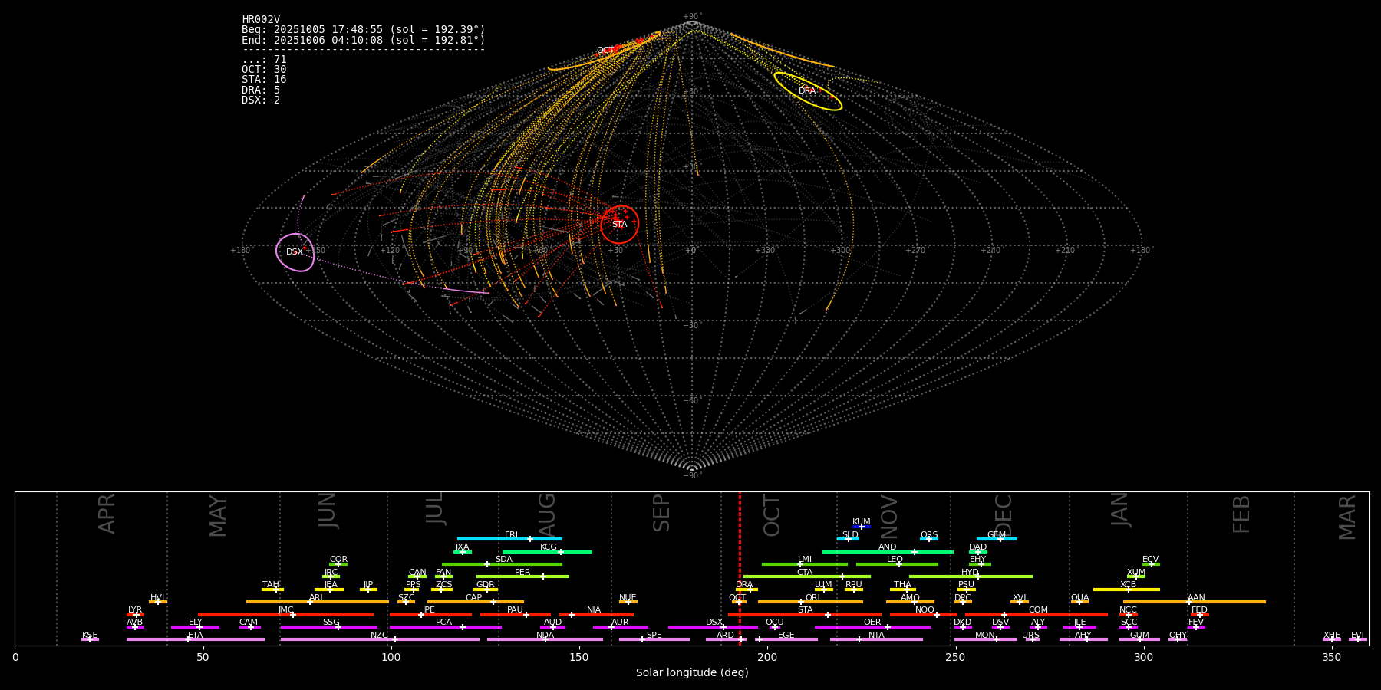Click the AUG month label in timeline

pos(547,514)
